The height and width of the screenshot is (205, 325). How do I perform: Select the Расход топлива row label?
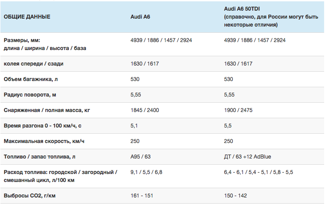pos(61,176)
